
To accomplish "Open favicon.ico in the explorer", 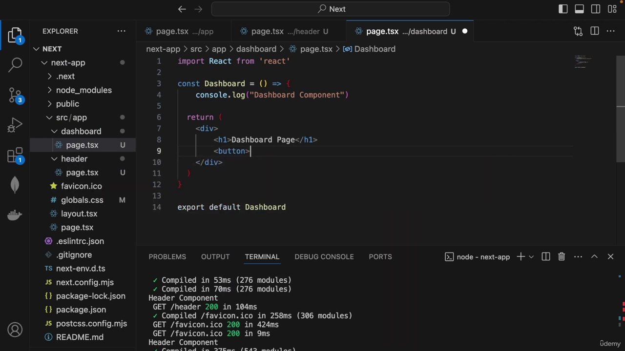I will click(x=83, y=186).
